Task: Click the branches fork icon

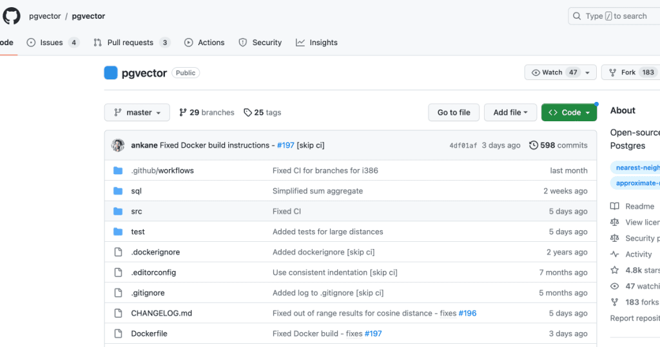Action: 182,112
